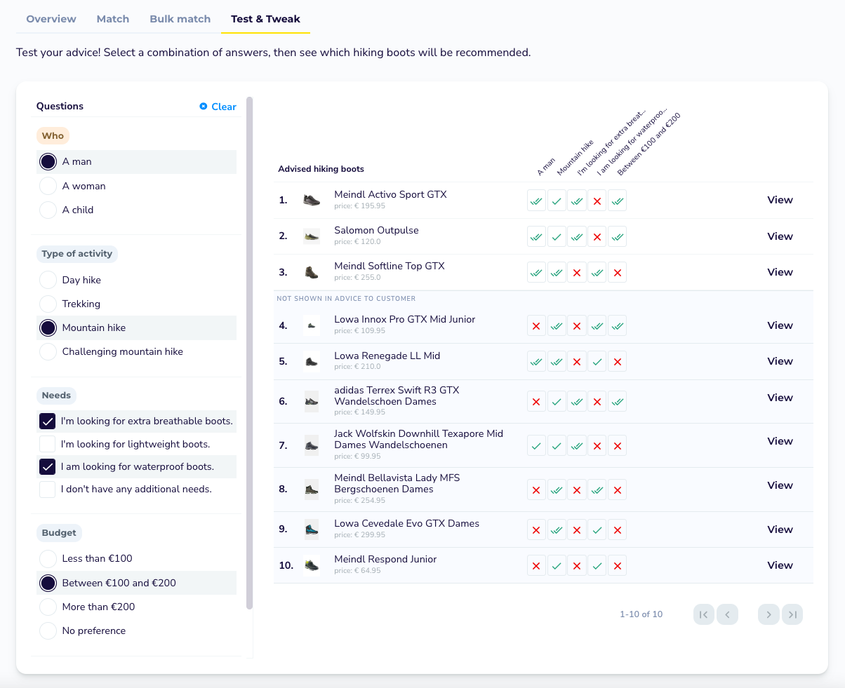The image size is (845, 688).
Task: Click Meindl Softline Top GTX thumbnail
Action: click(312, 272)
